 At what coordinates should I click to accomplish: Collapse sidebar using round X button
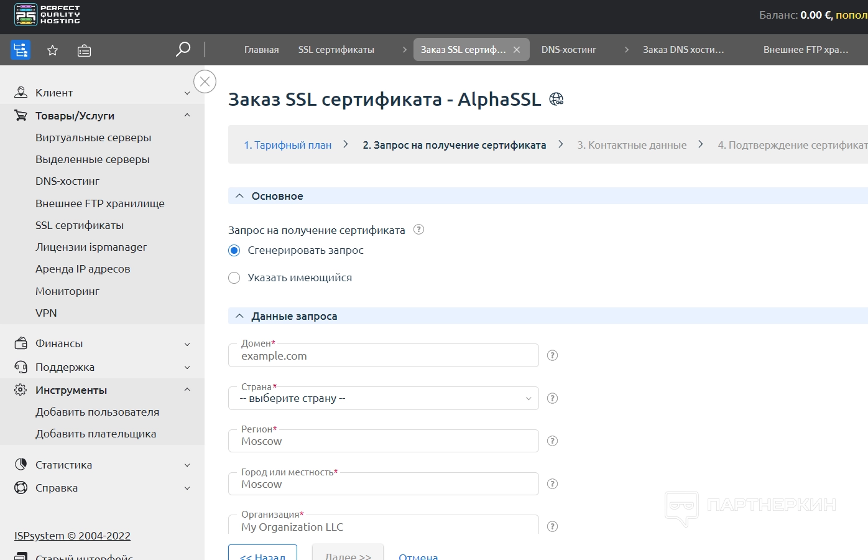pos(205,82)
